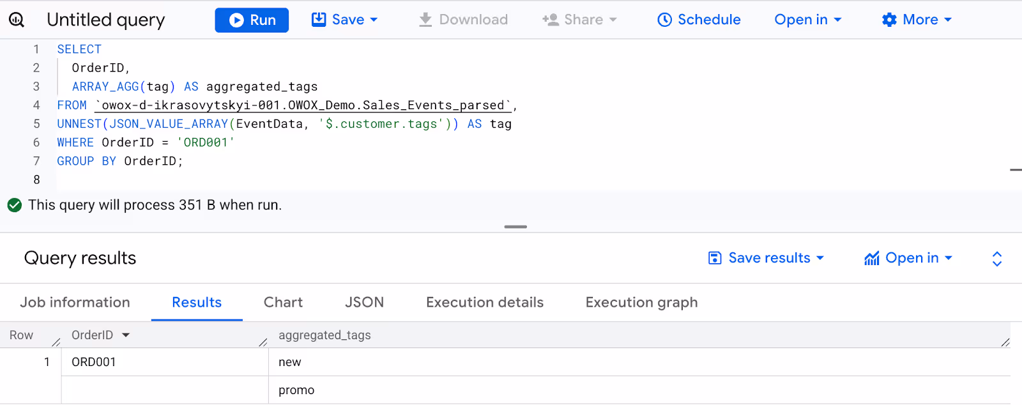Run the query with the Run button
The image size is (1022, 405).
tap(252, 20)
